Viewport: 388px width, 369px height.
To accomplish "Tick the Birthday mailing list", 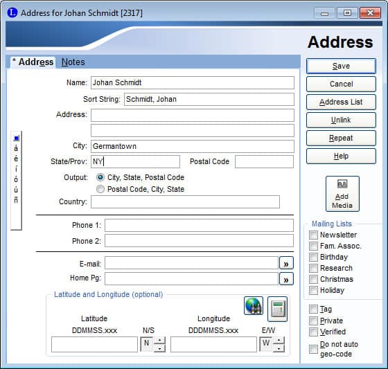I will (313, 257).
